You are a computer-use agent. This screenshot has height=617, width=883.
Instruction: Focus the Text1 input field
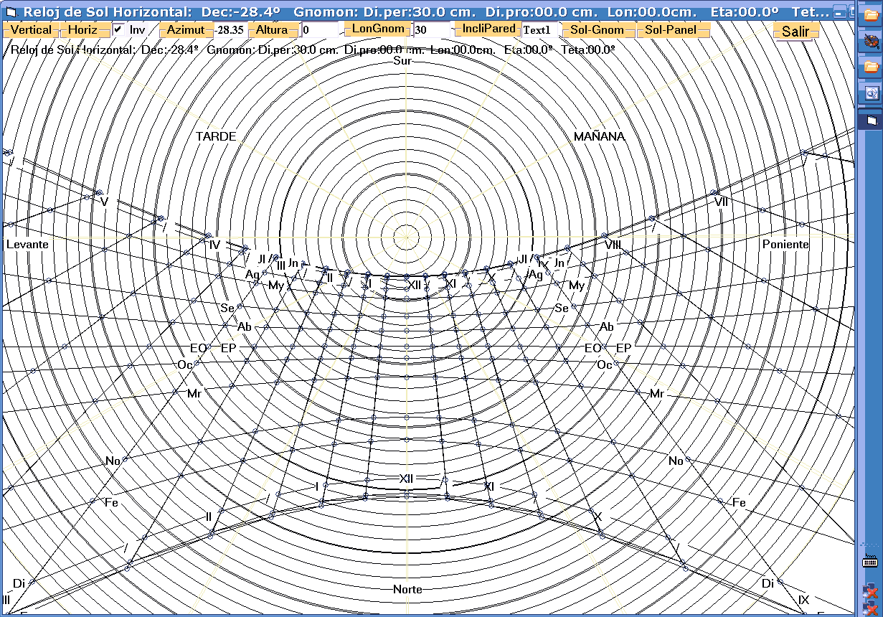(x=539, y=29)
